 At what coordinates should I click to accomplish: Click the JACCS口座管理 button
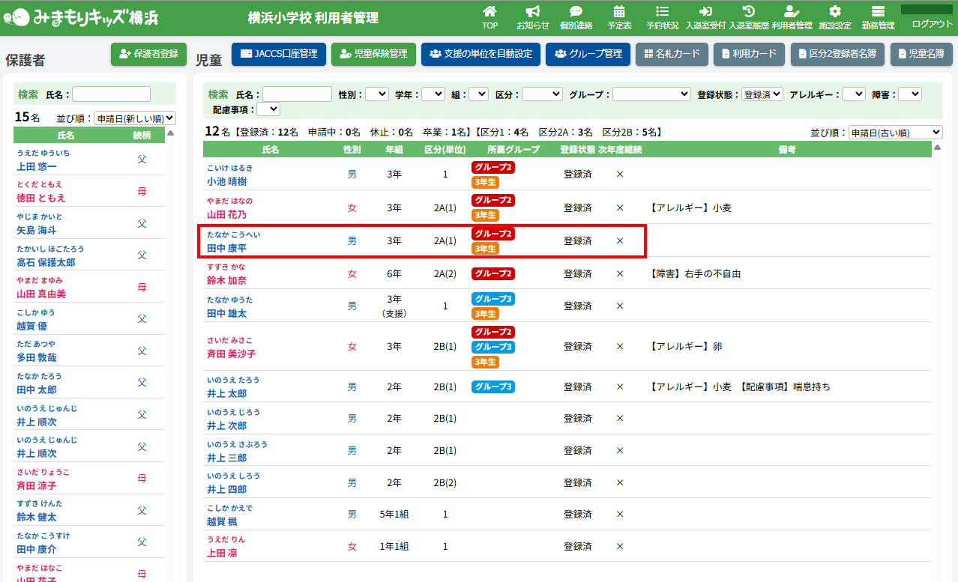(278, 54)
